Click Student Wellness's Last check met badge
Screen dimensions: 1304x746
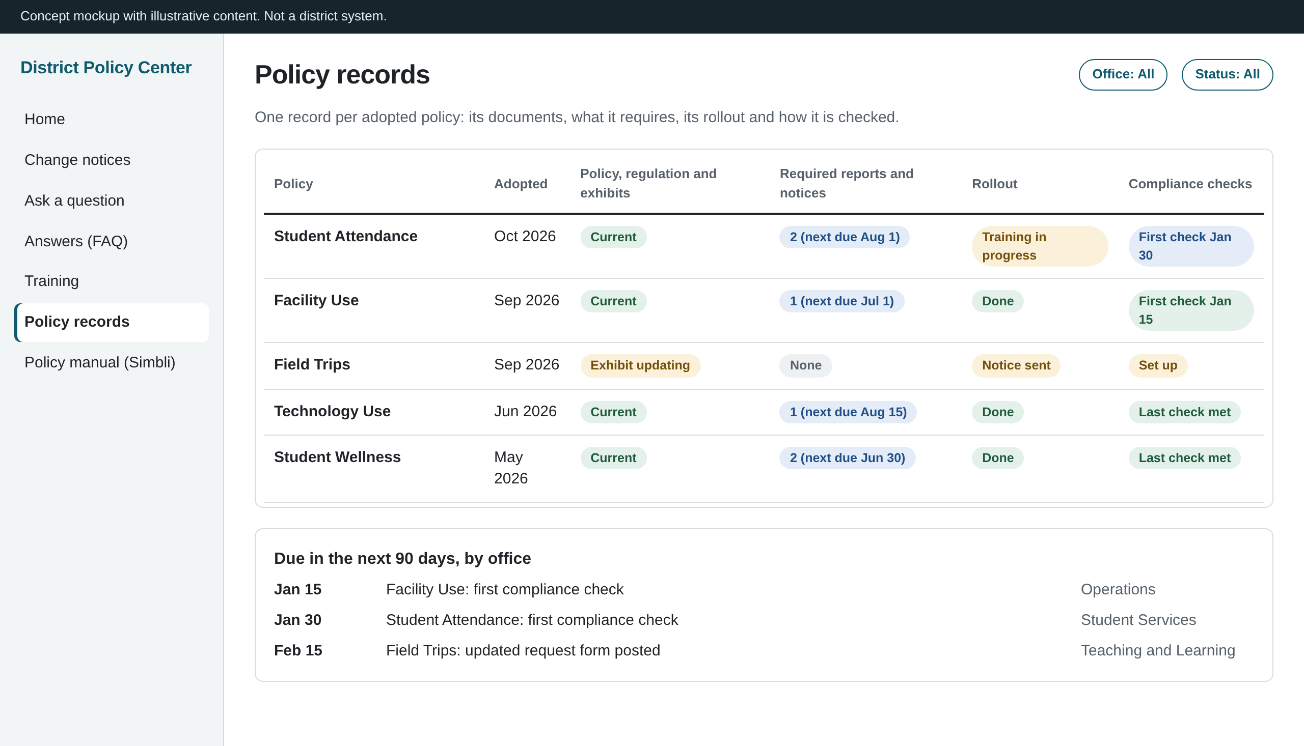(1184, 458)
